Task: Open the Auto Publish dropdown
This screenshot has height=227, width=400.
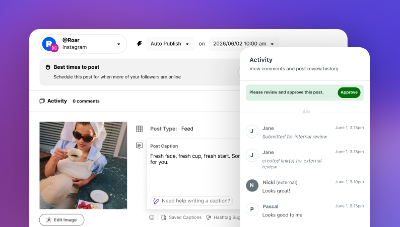Action: (x=170, y=44)
